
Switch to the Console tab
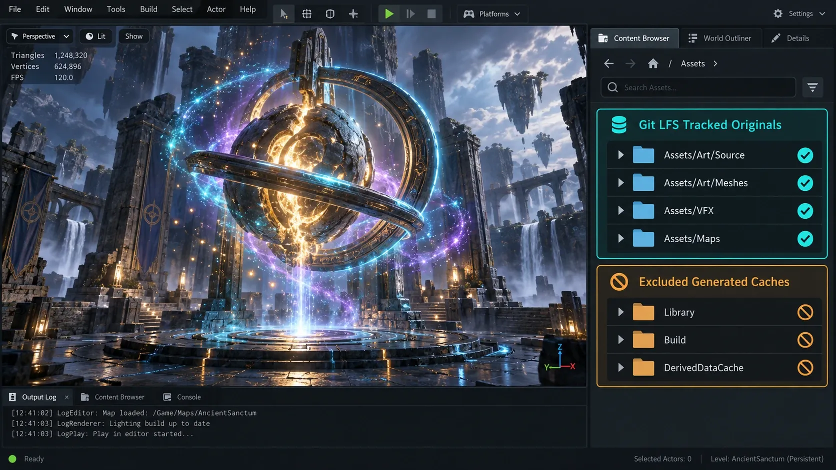[182, 397]
